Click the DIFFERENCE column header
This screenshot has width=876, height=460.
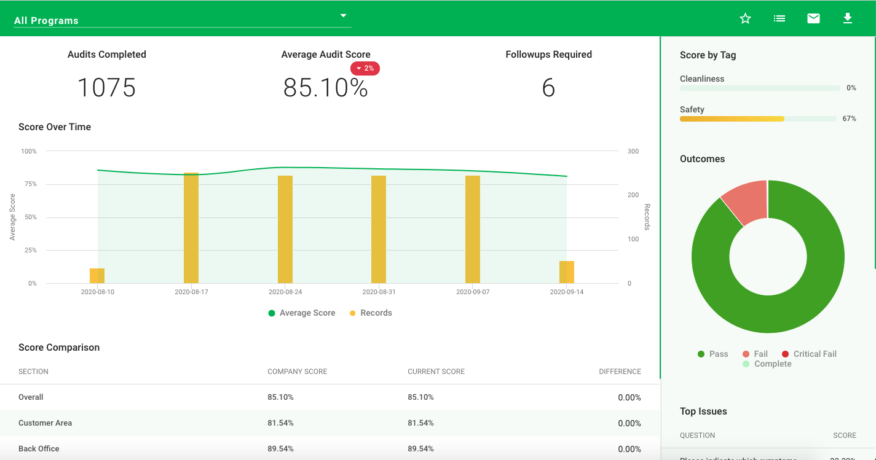[x=620, y=372]
